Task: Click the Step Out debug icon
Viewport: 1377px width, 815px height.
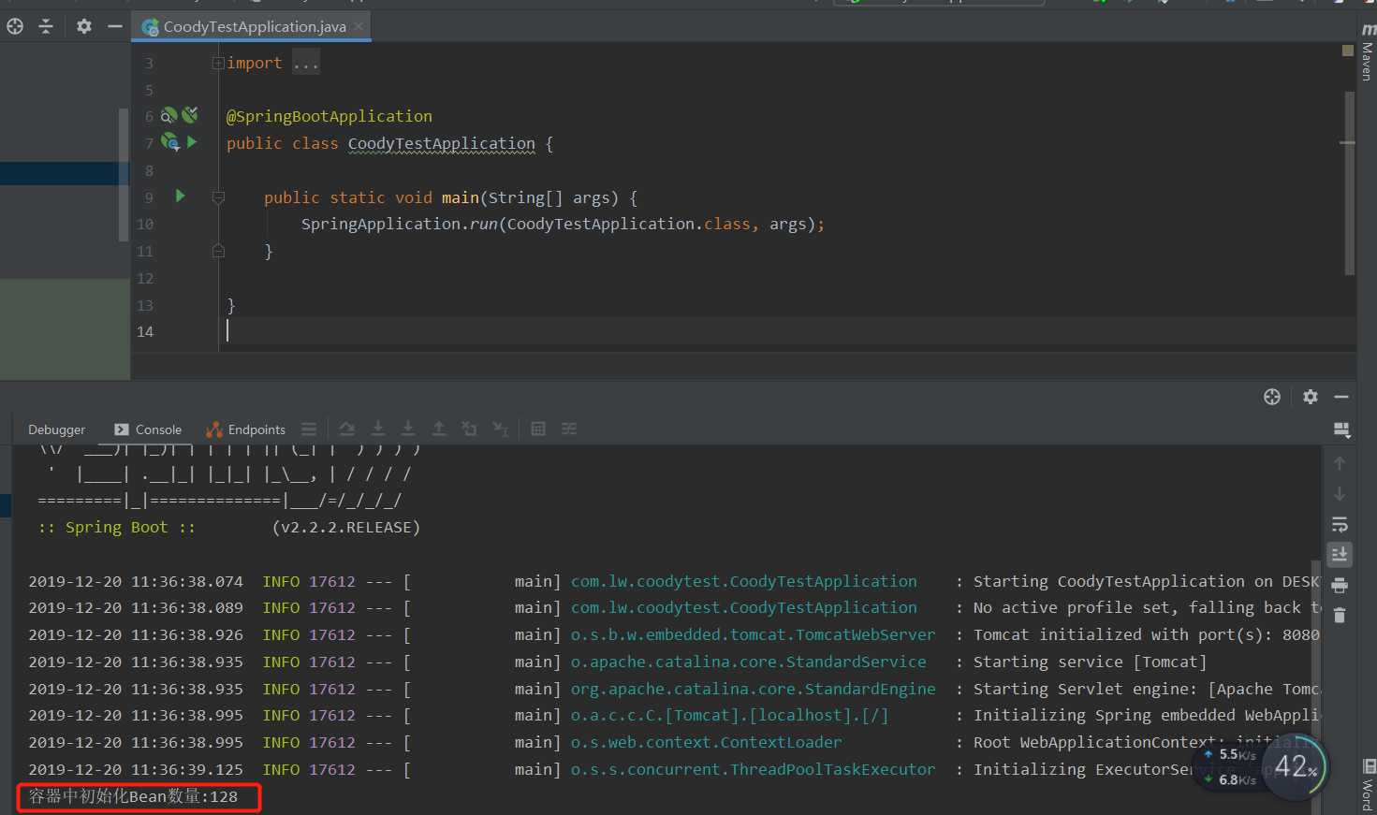Action: click(x=439, y=429)
